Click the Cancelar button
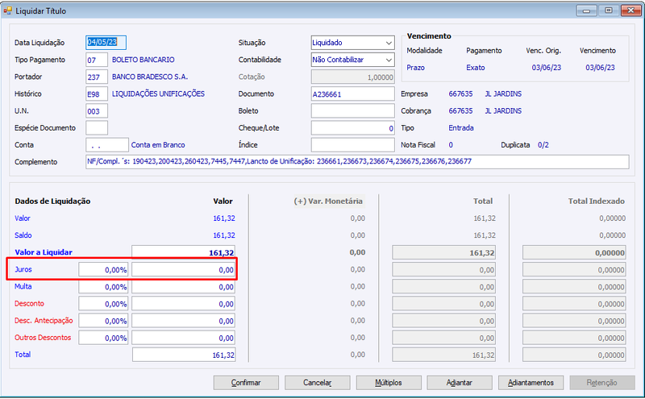The image size is (645, 399). coord(317,383)
